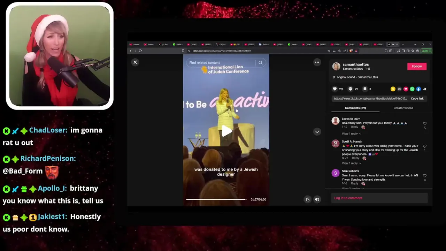
Task: Share to Facebook
Action: point(418,89)
